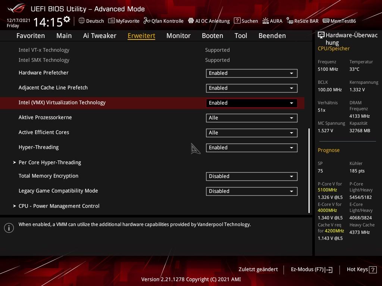382x286 pixels.
Task: Click the 12/17/2021 date text
Action: pos(19,20)
